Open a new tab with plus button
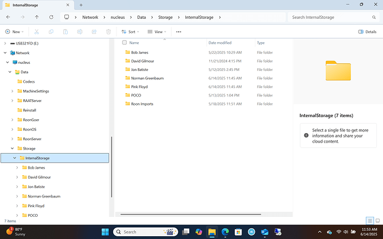383x239 pixels. coord(81,5)
